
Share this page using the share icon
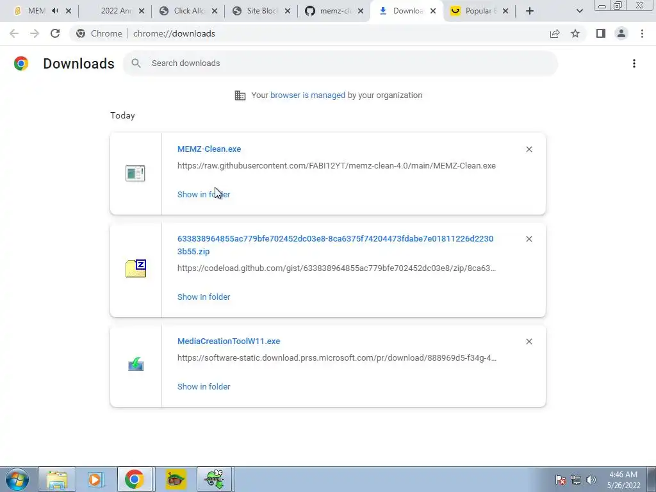tap(555, 33)
